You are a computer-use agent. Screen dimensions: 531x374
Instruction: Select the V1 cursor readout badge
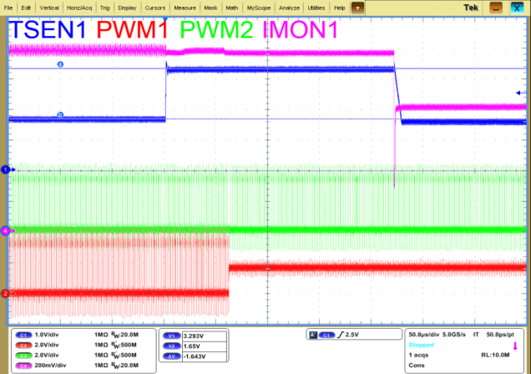171,335
